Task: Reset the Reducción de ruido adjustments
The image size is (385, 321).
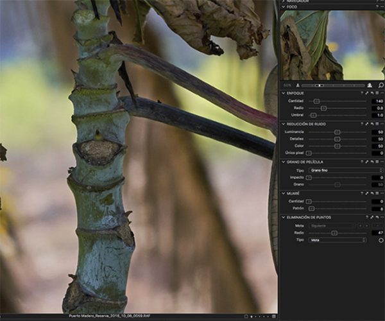Action: tap(372, 124)
